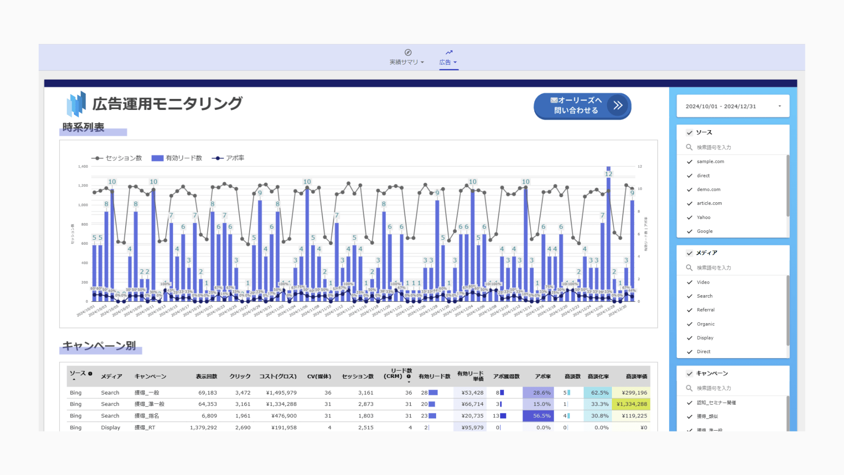Click the search magnifier in キャンペーン filter
The image size is (844, 475).
[x=689, y=388]
